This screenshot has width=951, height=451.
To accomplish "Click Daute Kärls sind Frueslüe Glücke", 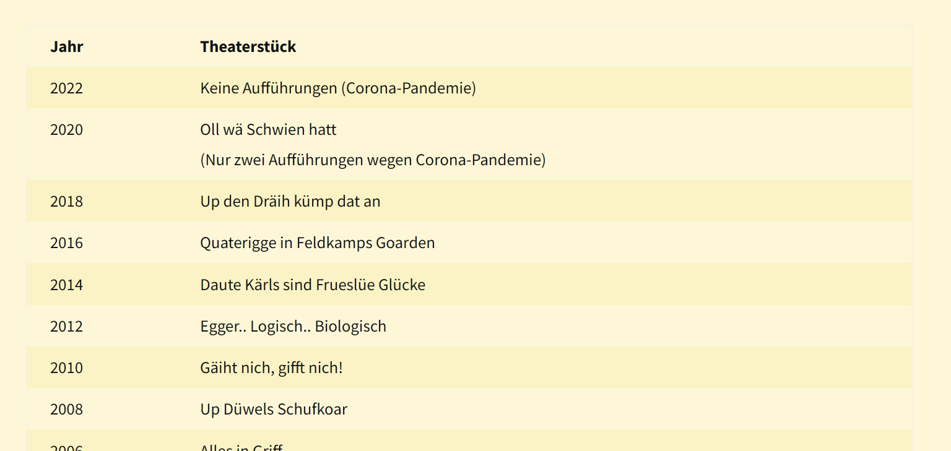I will point(313,285).
